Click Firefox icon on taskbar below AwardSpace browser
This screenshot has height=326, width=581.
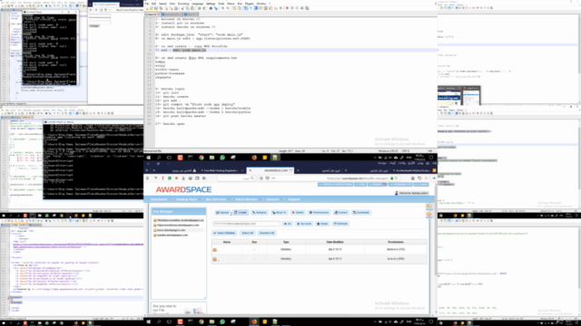click(254, 321)
